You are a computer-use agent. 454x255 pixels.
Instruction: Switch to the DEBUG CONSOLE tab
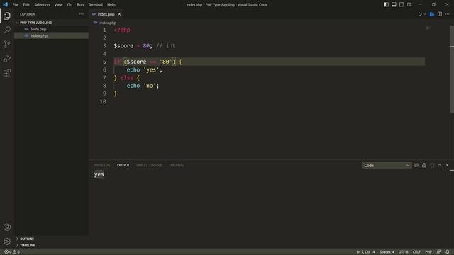(x=149, y=165)
